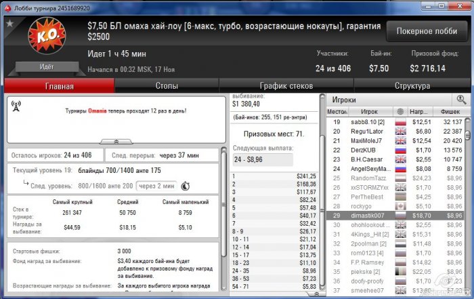
Task: Select player xxSTORMZYxx
Action: 370,188
